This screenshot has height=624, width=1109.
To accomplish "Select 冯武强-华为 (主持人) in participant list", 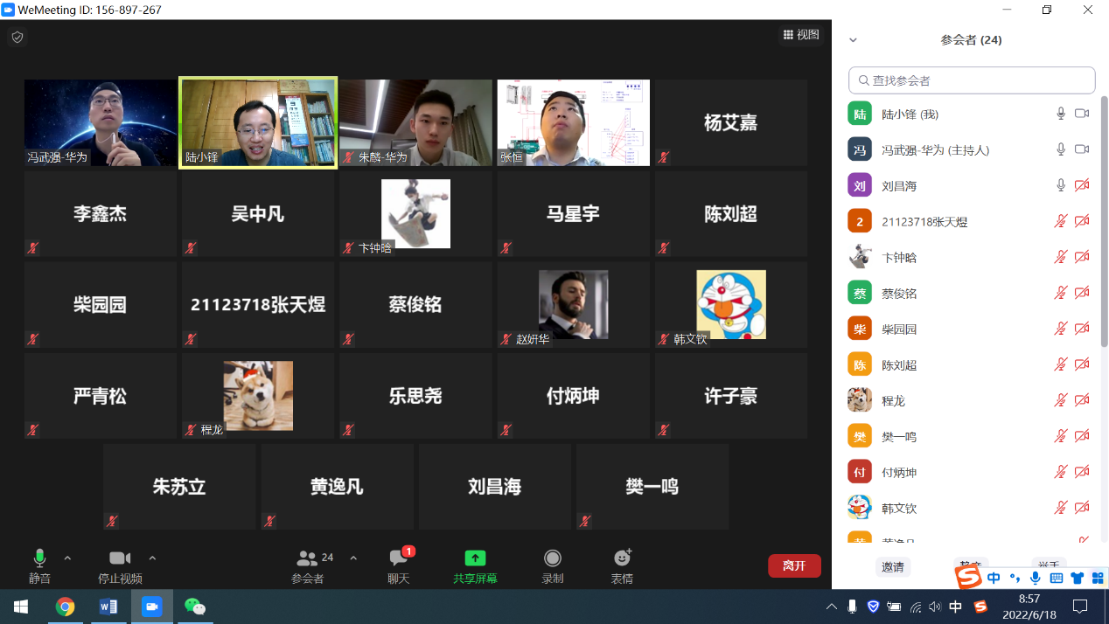I will (935, 149).
